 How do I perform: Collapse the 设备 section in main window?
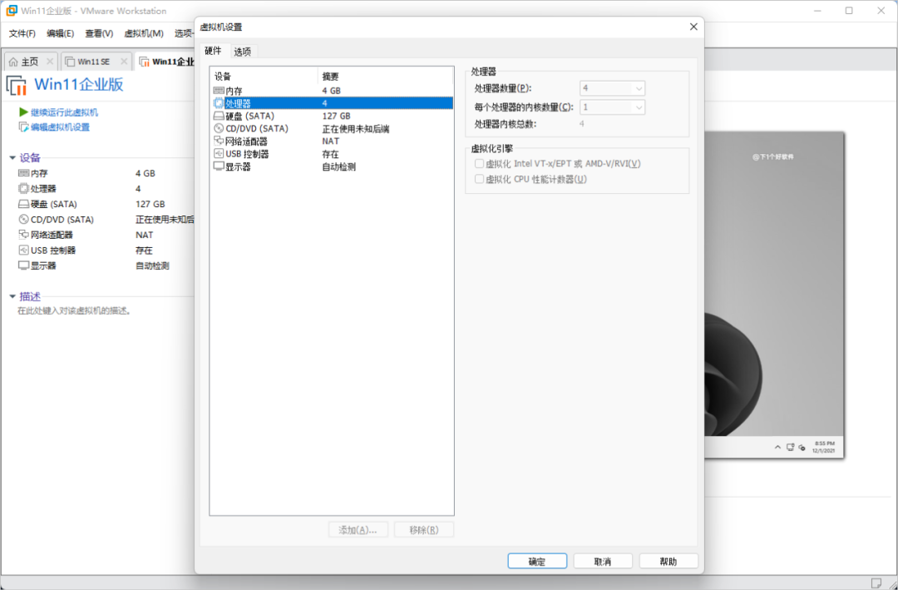[x=12, y=158]
